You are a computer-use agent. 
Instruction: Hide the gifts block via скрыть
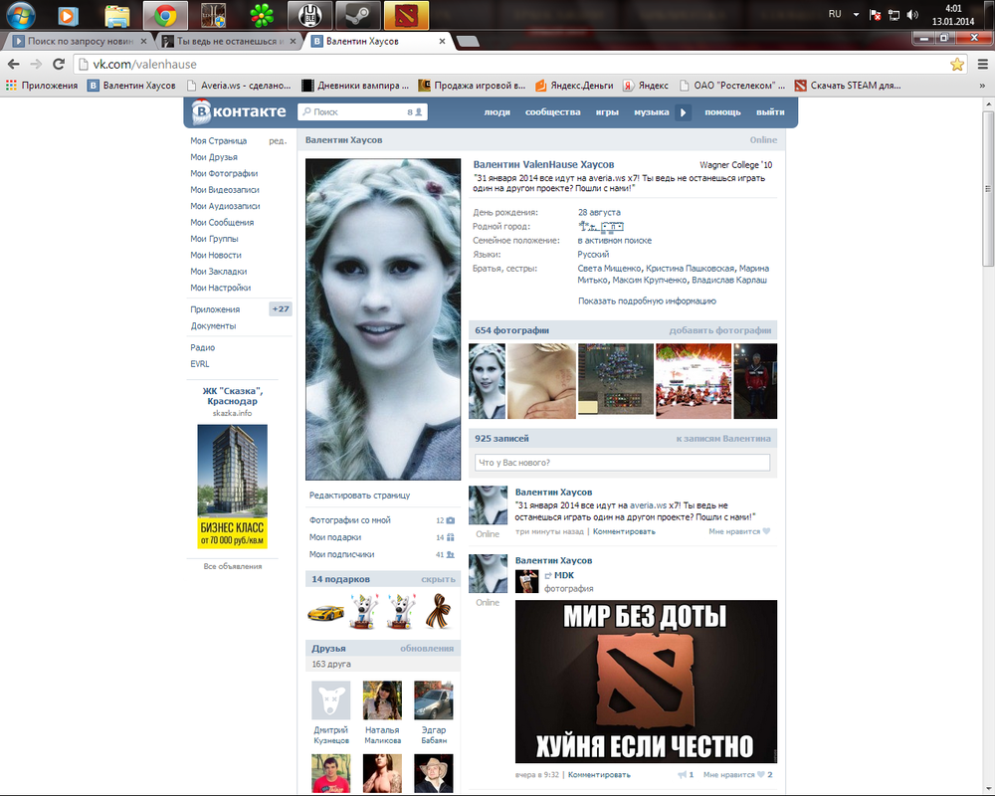[x=438, y=579]
